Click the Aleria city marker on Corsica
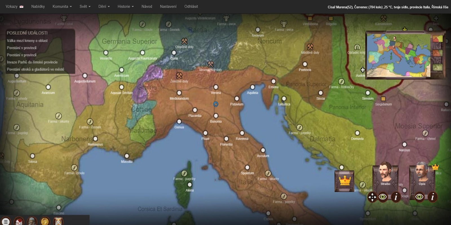This screenshot has width=451, height=225. point(189,184)
